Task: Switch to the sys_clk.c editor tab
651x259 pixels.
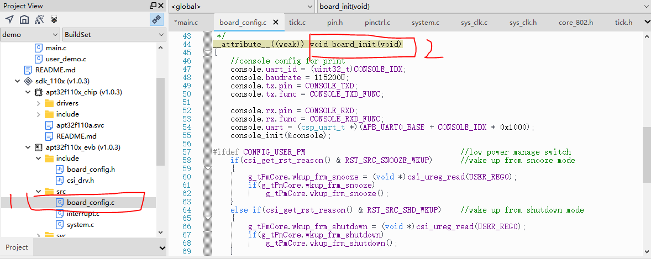Action: [474, 23]
